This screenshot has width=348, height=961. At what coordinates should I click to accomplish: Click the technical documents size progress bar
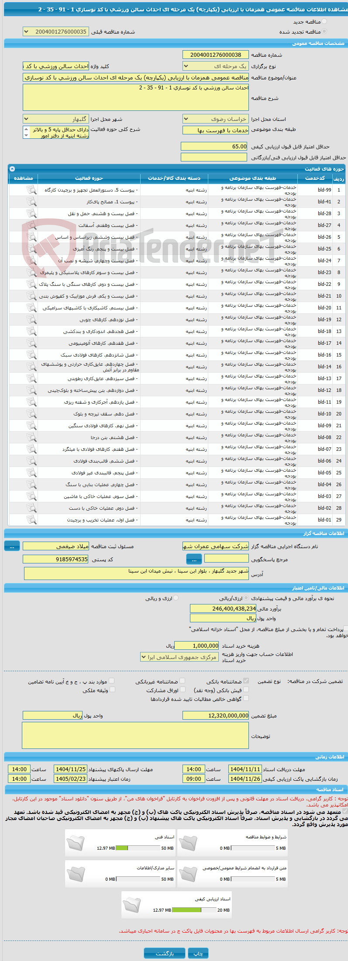[x=138, y=848]
